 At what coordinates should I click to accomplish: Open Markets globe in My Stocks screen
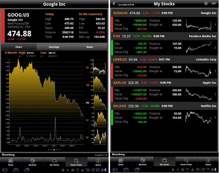(143, 162)
